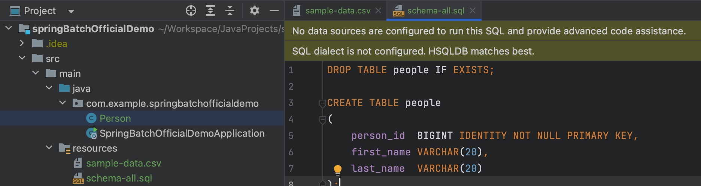Open Project panel settings gear
This screenshot has height=186, width=701.
pyautogui.click(x=255, y=11)
